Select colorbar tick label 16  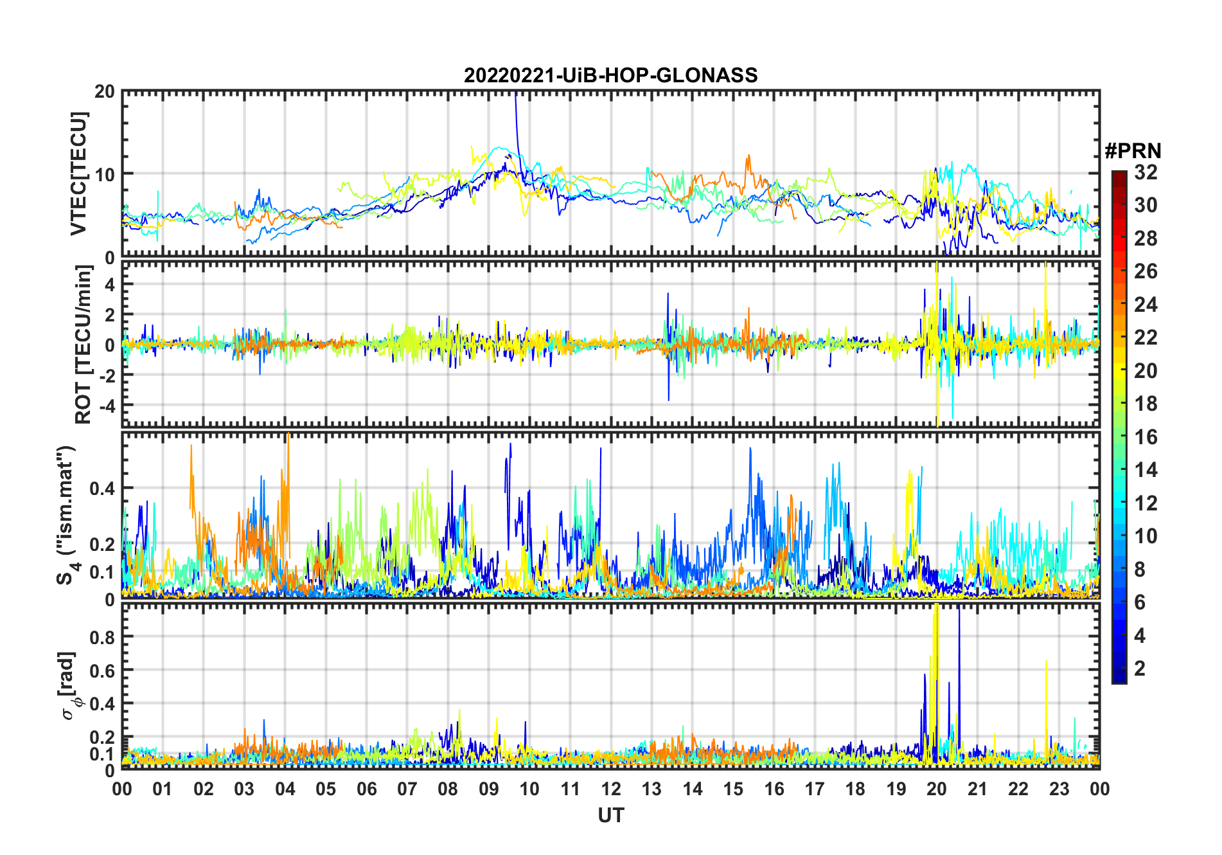click(x=1146, y=437)
